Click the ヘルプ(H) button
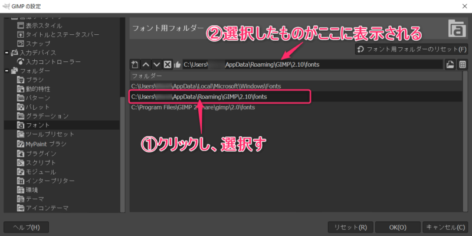This screenshot has height=236, width=472. coord(26,227)
